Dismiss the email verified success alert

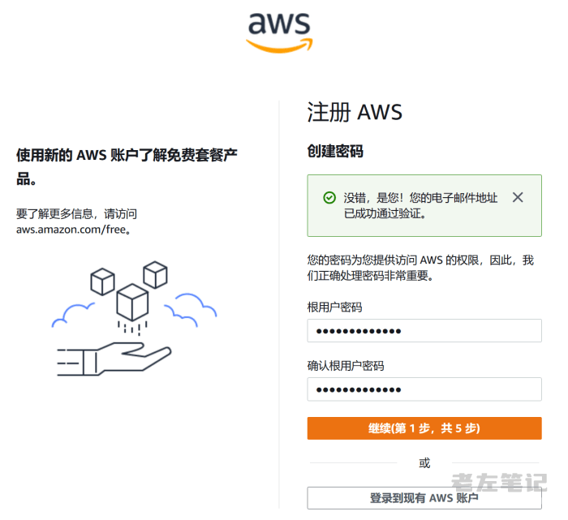pos(518,197)
